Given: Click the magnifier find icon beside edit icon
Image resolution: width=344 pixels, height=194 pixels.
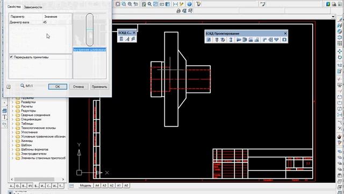Looking at the screenshot, I should [x=149, y=4].
